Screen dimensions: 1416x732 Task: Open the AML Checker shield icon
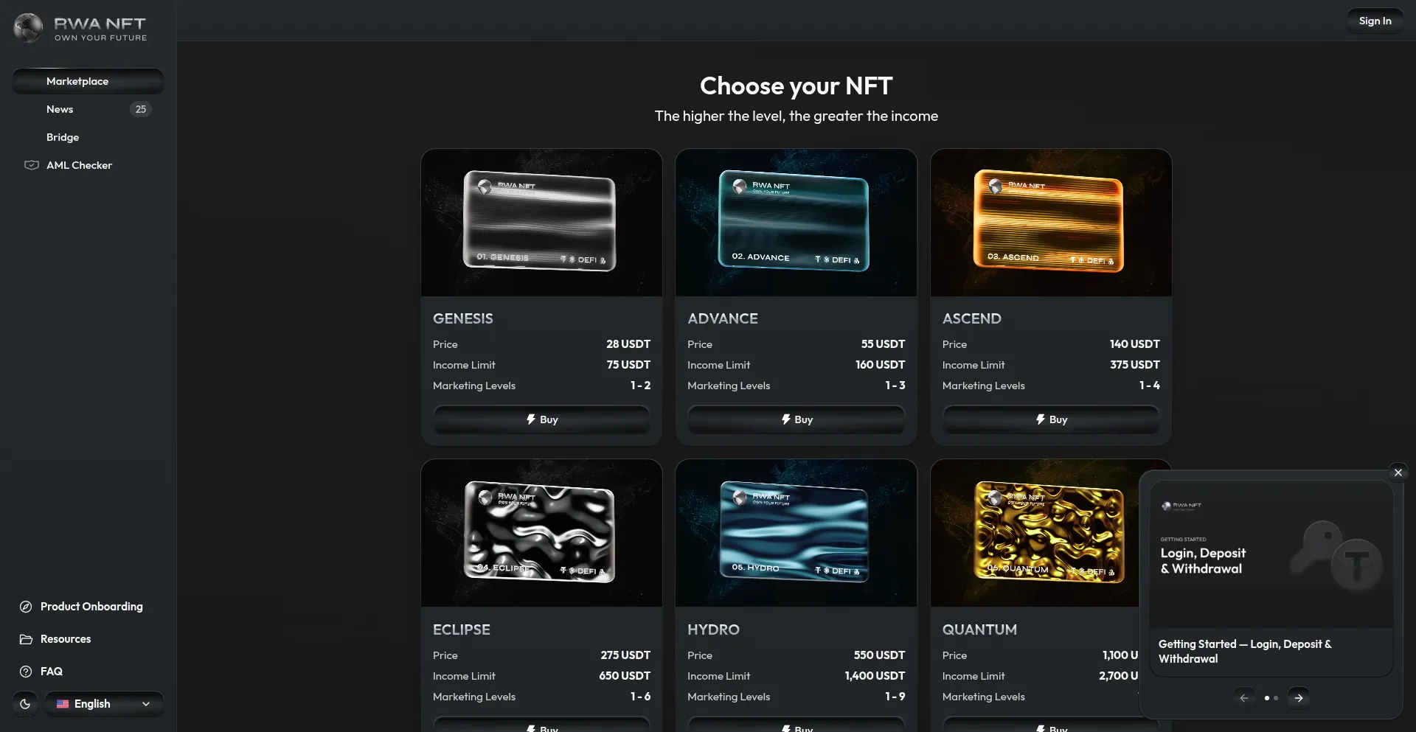pyautogui.click(x=31, y=165)
